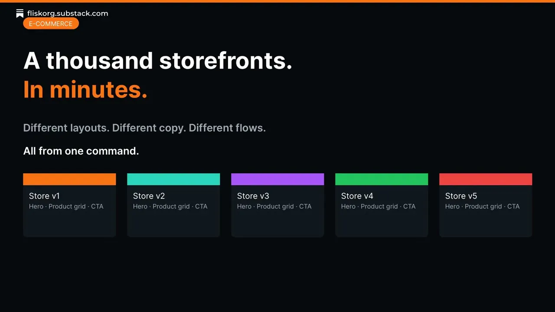This screenshot has width=555, height=312.
Task: Click the Substack bookmark logo icon
Action: coord(20,13)
